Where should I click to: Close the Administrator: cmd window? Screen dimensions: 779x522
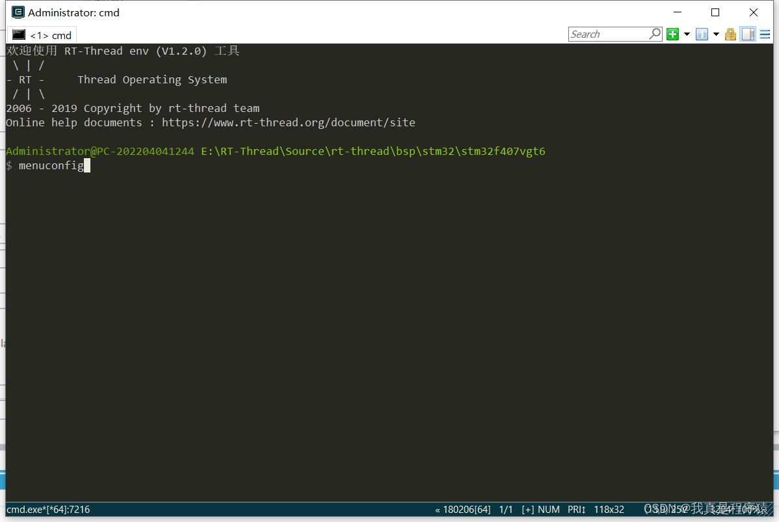pos(754,12)
